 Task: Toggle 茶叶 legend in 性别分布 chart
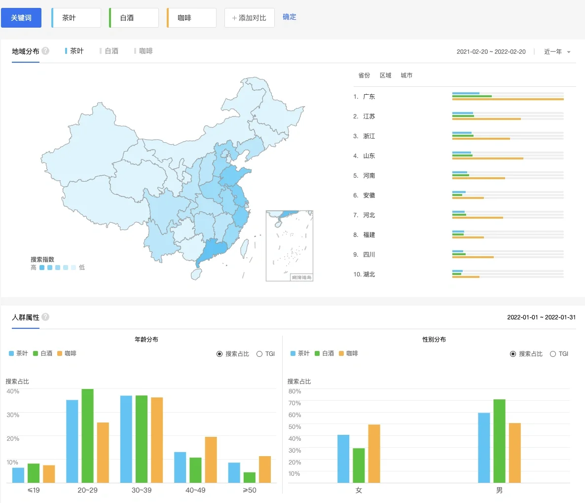point(300,353)
